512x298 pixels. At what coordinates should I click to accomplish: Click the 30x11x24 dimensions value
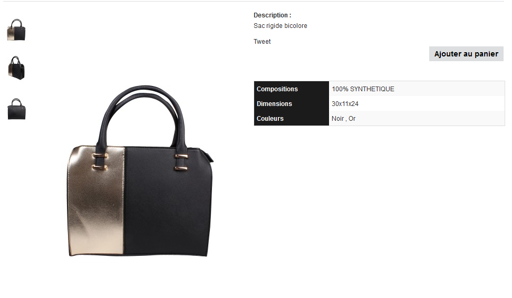(x=345, y=103)
